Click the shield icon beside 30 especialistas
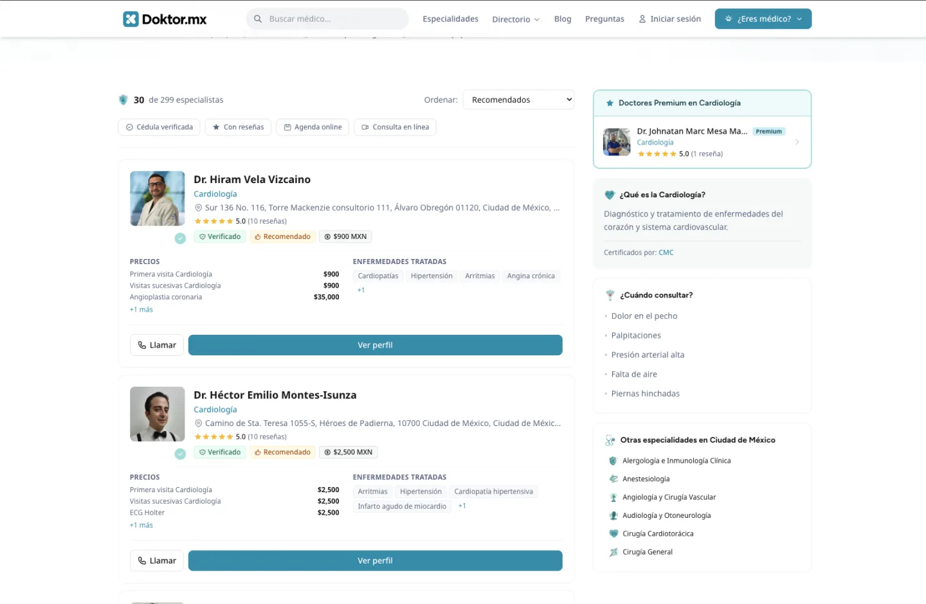This screenshot has width=926, height=604. (123, 100)
